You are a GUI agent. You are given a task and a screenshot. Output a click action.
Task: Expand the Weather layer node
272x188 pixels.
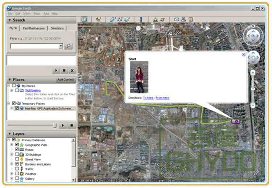tap(12, 174)
